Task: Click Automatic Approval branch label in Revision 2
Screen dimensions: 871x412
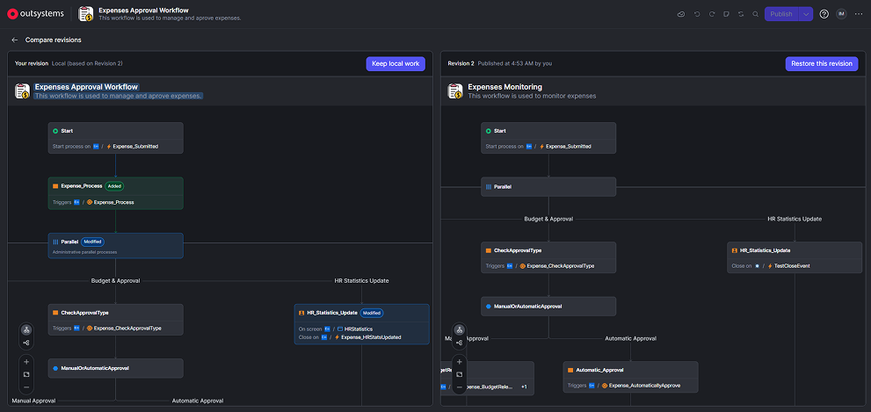Action: 630,338
